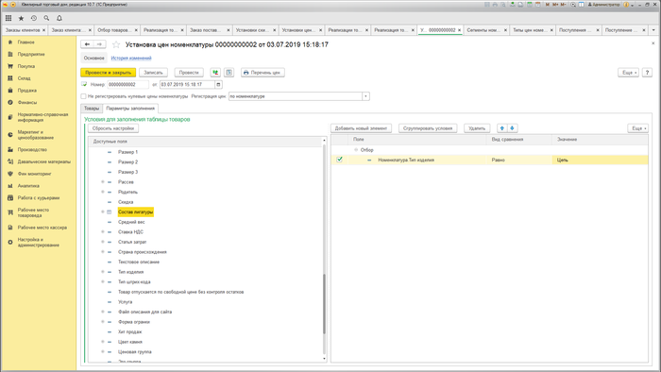Select Хит продаж field row
The height and width of the screenshot is (372, 661).
(x=130, y=332)
